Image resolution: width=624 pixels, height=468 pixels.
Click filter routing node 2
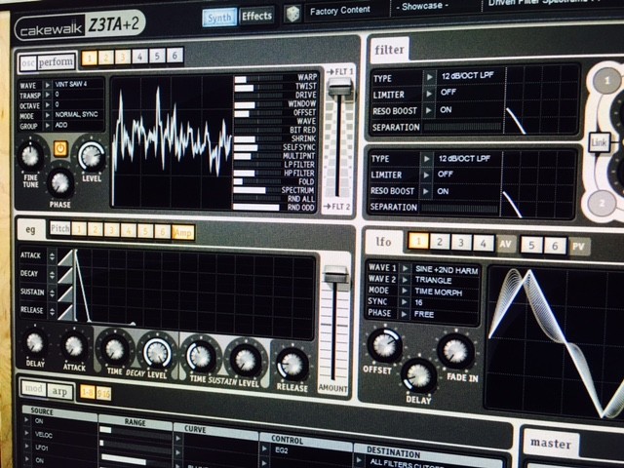[x=602, y=204]
